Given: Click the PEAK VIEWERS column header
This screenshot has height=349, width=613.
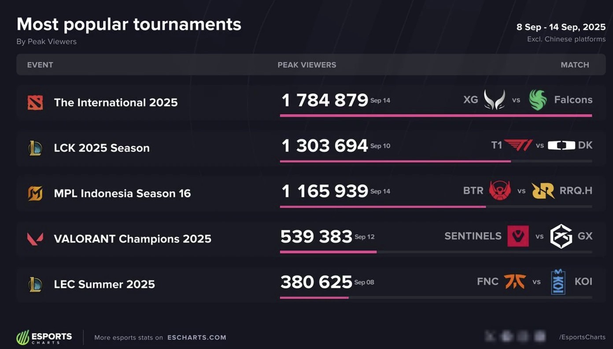Looking at the screenshot, I should (306, 65).
